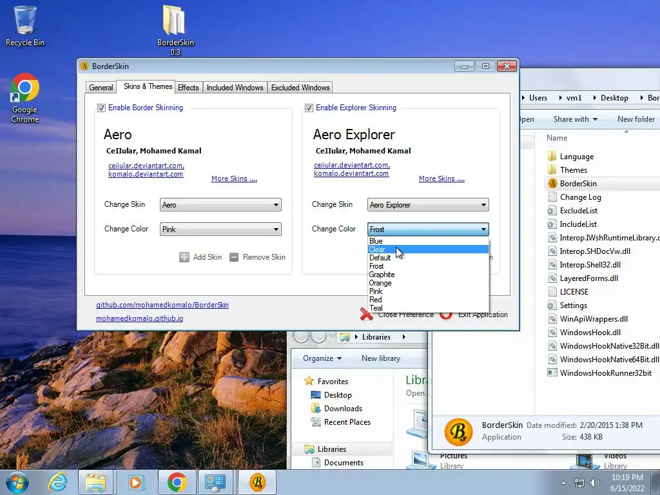Select Downloads under Favorites
This screenshot has height=495, width=660.
pos(343,408)
